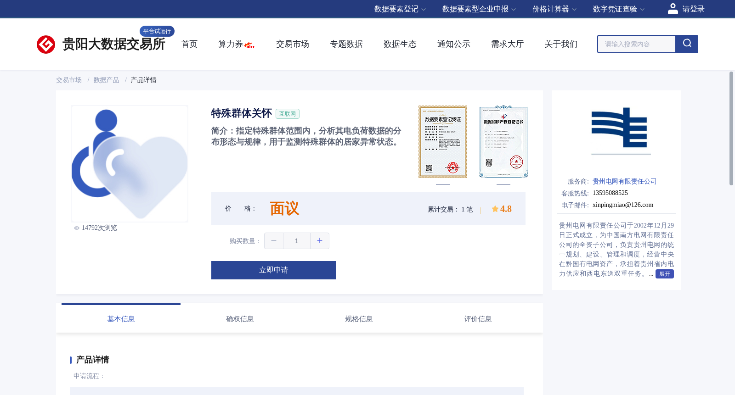Screen dimensions: 735x395
Task: Click the 贵州电网有限责任公司 provider link
Action: click(625, 182)
